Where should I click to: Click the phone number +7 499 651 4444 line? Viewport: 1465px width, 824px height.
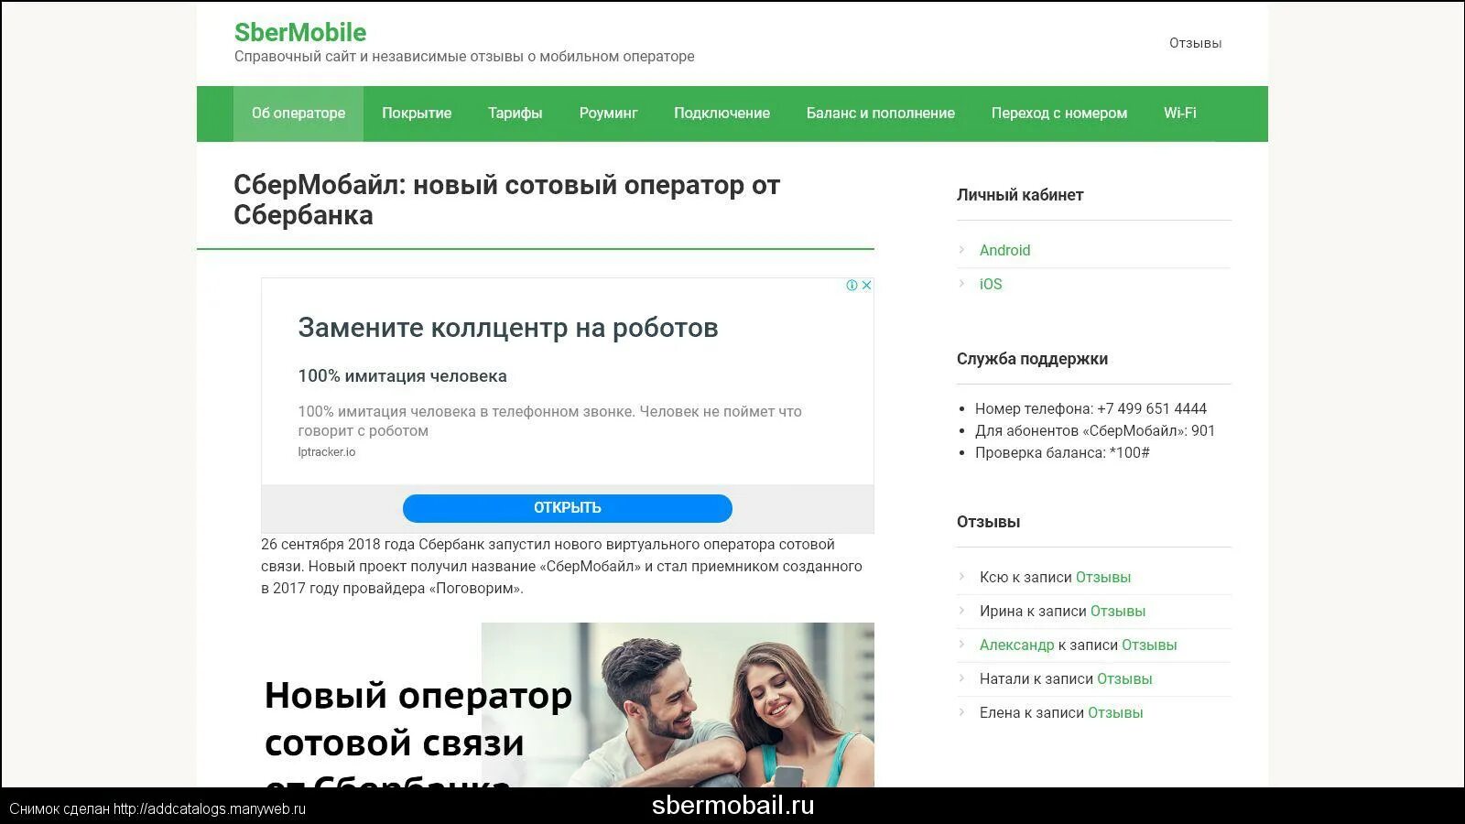click(x=1091, y=409)
